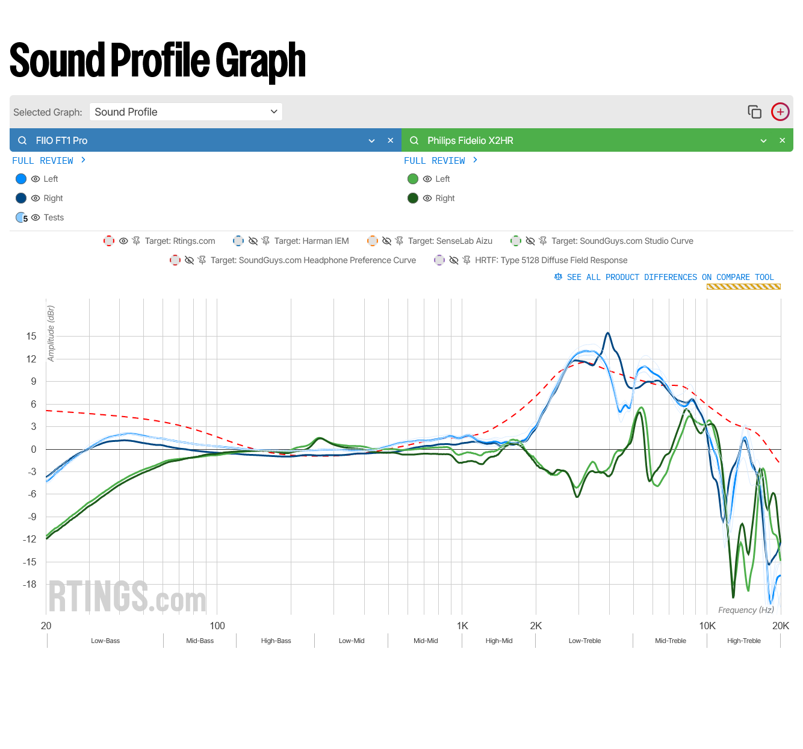Pin the SoundGuys.com Headphone Preference Curve
The width and height of the screenshot is (803, 749).
202,260
